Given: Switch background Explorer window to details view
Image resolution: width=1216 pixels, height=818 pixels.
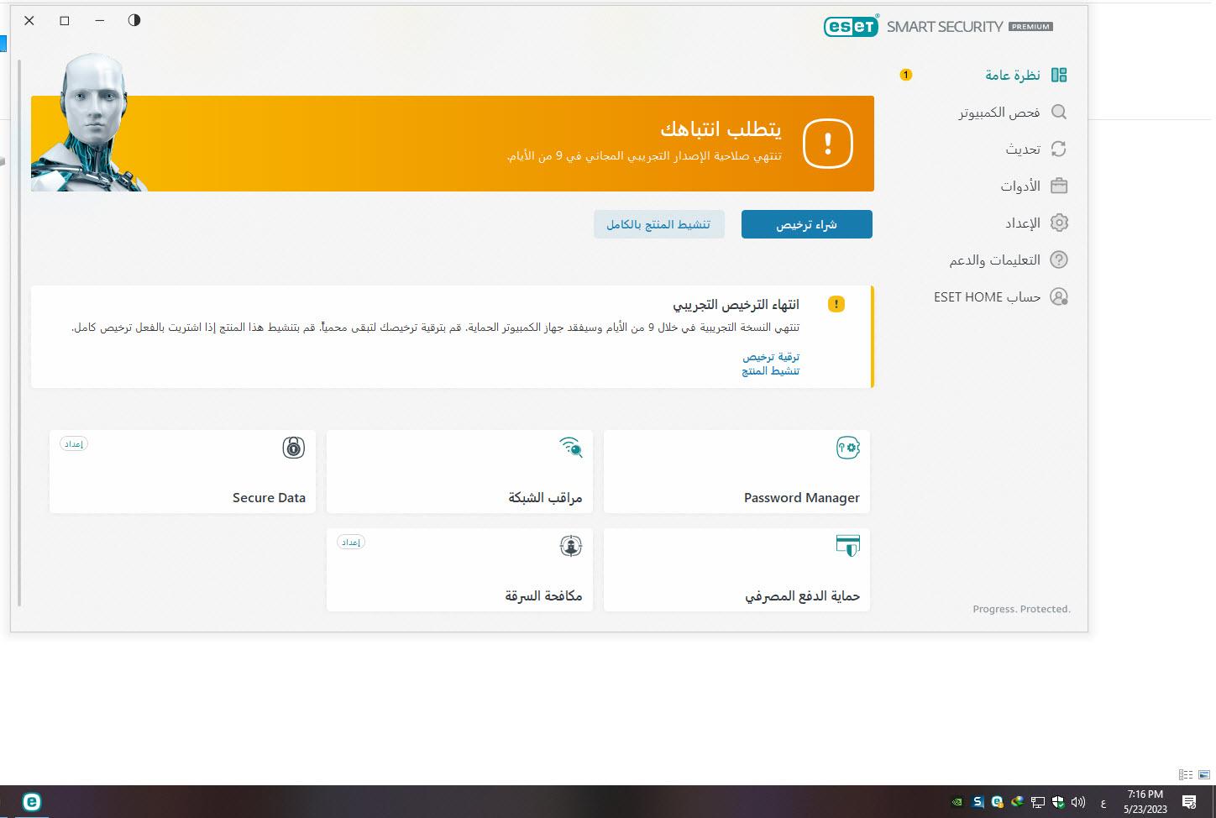Looking at the screenshot, I should pyautogui.click(x=1186, y=774).
